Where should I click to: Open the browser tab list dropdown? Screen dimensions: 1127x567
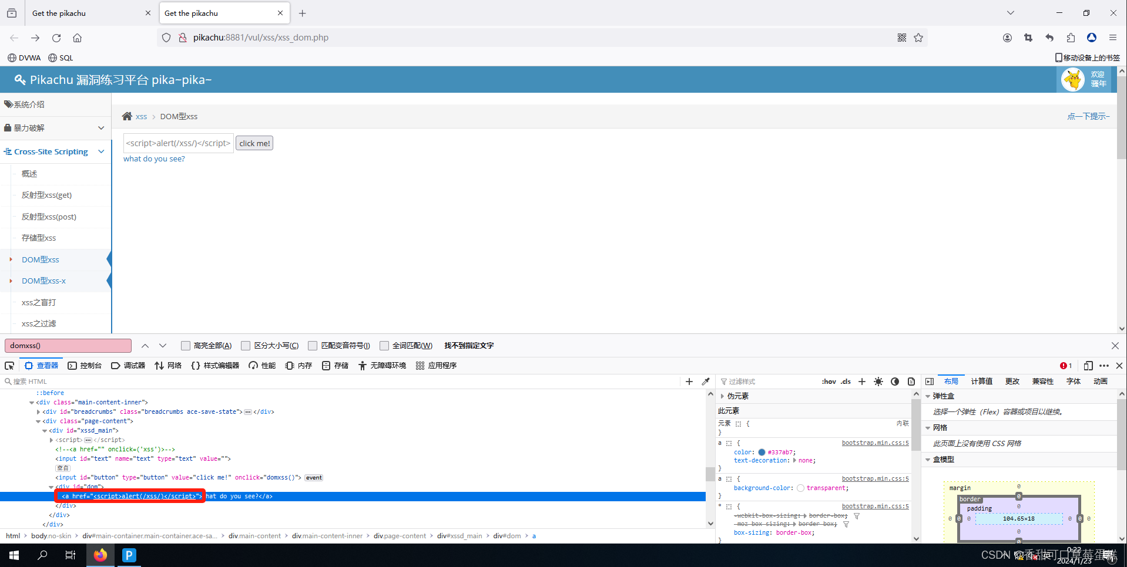pos(1010,13)
